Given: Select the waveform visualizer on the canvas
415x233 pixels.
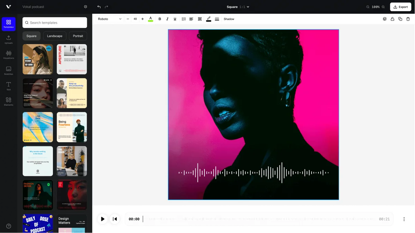Looking at the screenshot, I should coord(253,173).
